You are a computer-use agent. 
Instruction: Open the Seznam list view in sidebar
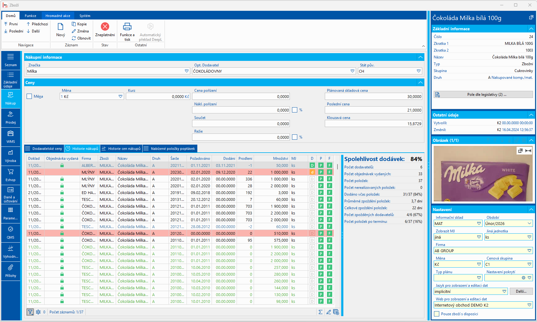click(11, 60)
